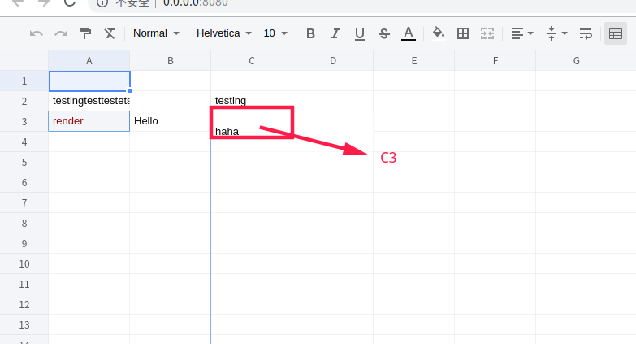Image resolution: width=636 pixels, height=344 pixels.
Task: Toggle Text wrap
Action: click(x=586, y=33)
